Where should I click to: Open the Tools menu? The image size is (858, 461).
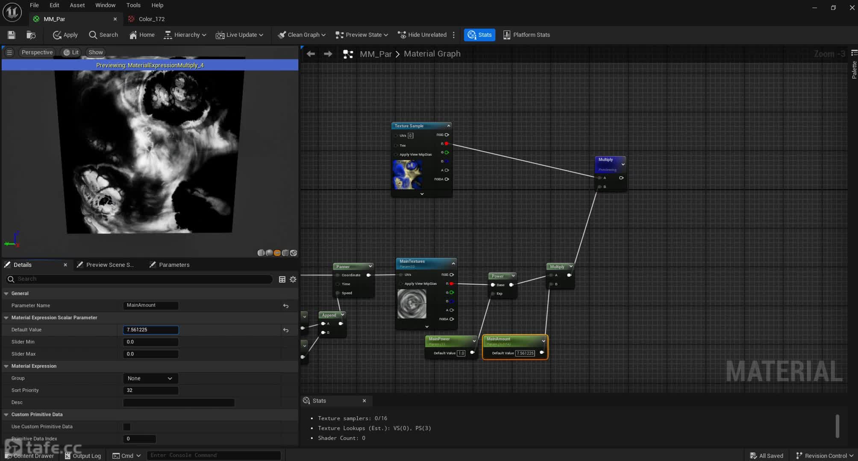coord(133,5)
